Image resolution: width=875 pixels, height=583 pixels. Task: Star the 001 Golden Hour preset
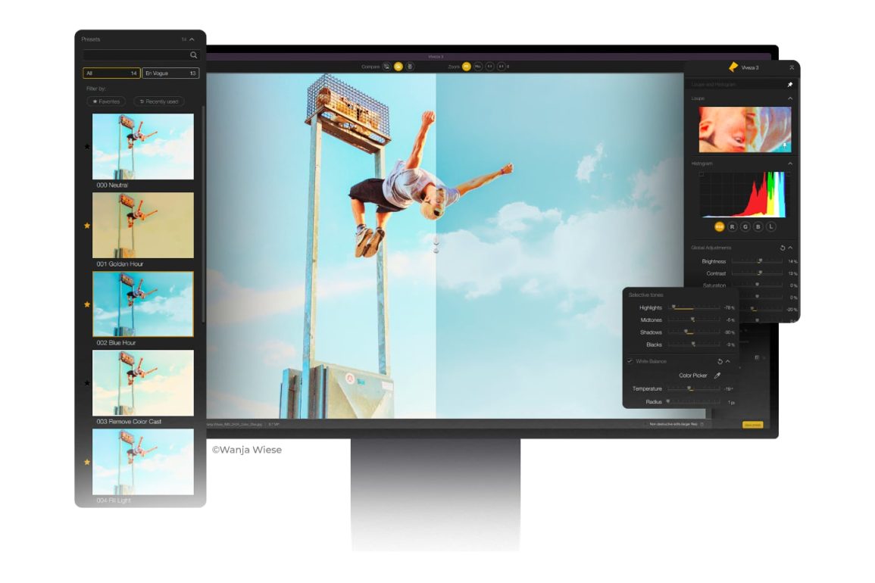pos(87,226)
